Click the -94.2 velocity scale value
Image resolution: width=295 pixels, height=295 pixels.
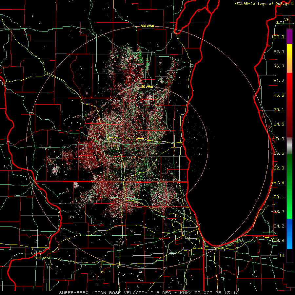click(x=278, y=226)
